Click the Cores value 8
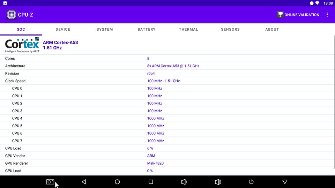The width and height of the screenshot is (335, 188). (x=148, y=58)
